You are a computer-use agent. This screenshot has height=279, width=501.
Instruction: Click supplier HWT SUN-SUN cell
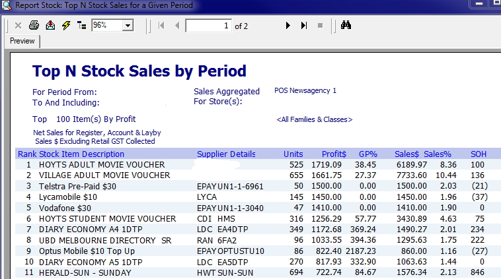(225, 272)
